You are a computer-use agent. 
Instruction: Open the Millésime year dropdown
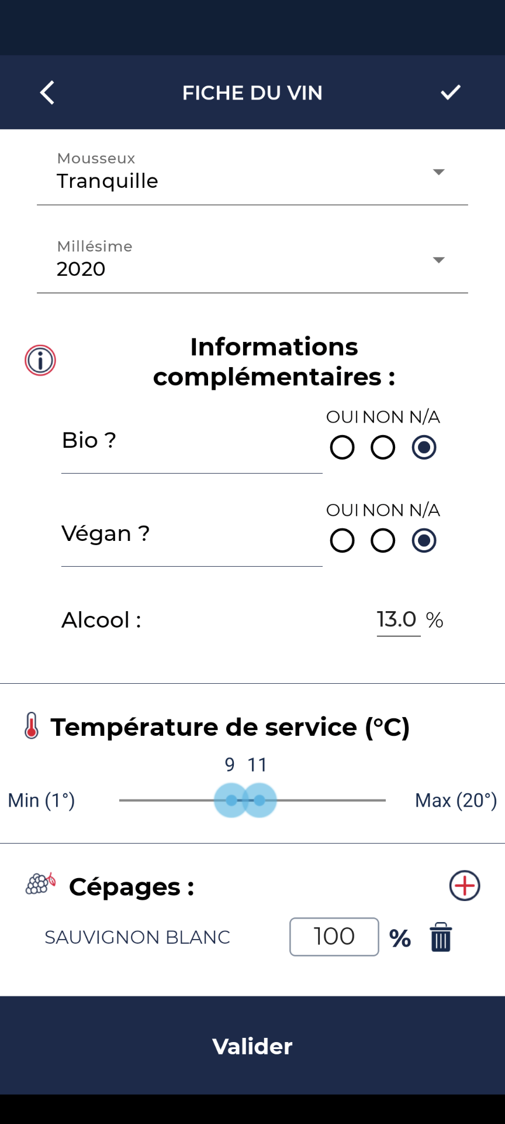252,261
